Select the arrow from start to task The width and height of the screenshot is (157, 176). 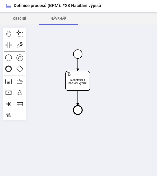[78, 65]
